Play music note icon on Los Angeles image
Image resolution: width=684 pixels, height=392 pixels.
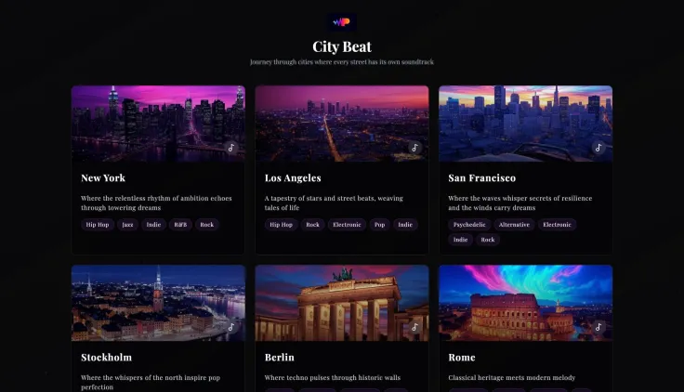point(415,148)
